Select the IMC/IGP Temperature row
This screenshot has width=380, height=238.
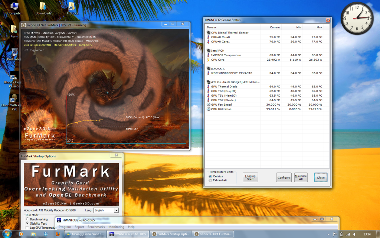[268, 55]
